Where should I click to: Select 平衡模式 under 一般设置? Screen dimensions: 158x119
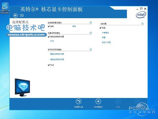click(105, 33)
